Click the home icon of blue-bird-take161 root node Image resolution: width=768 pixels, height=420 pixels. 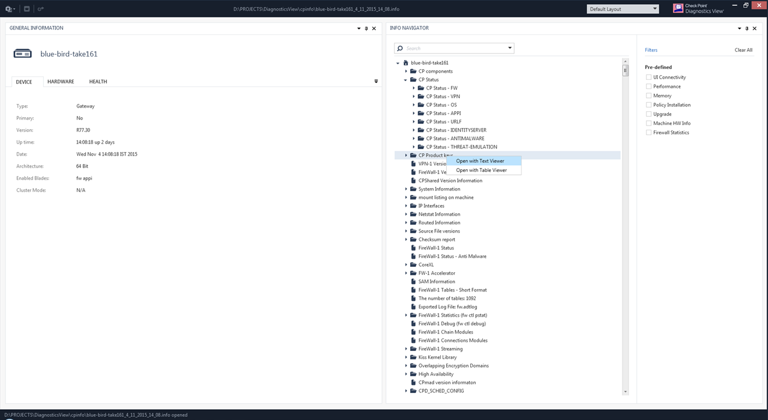[x=406, y=62]
